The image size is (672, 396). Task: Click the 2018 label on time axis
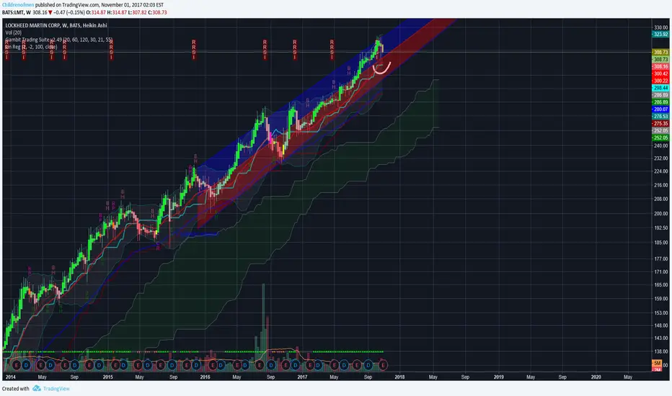pos(399,377)
